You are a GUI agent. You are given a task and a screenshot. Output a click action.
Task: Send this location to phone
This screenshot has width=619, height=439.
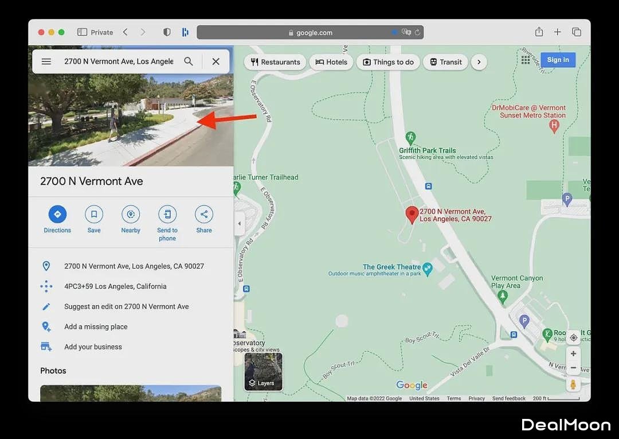(167, 215)
